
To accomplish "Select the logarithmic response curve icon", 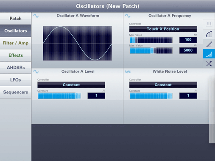I will [x=209, y=34].
